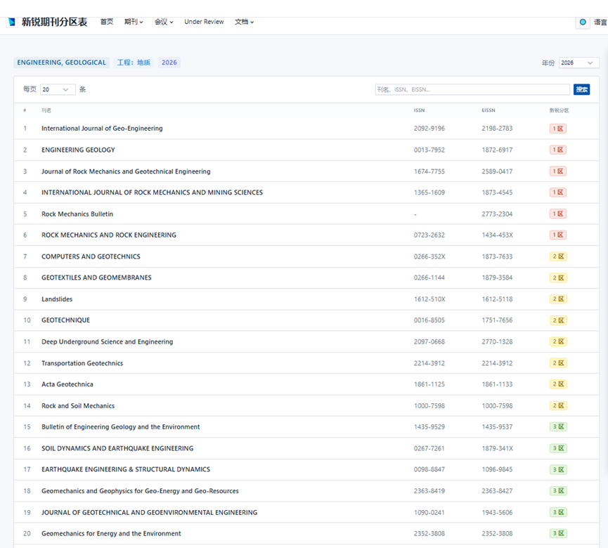
Task: Open the per-page count dropdown showing 20
Action: click(x=57, y=89)
